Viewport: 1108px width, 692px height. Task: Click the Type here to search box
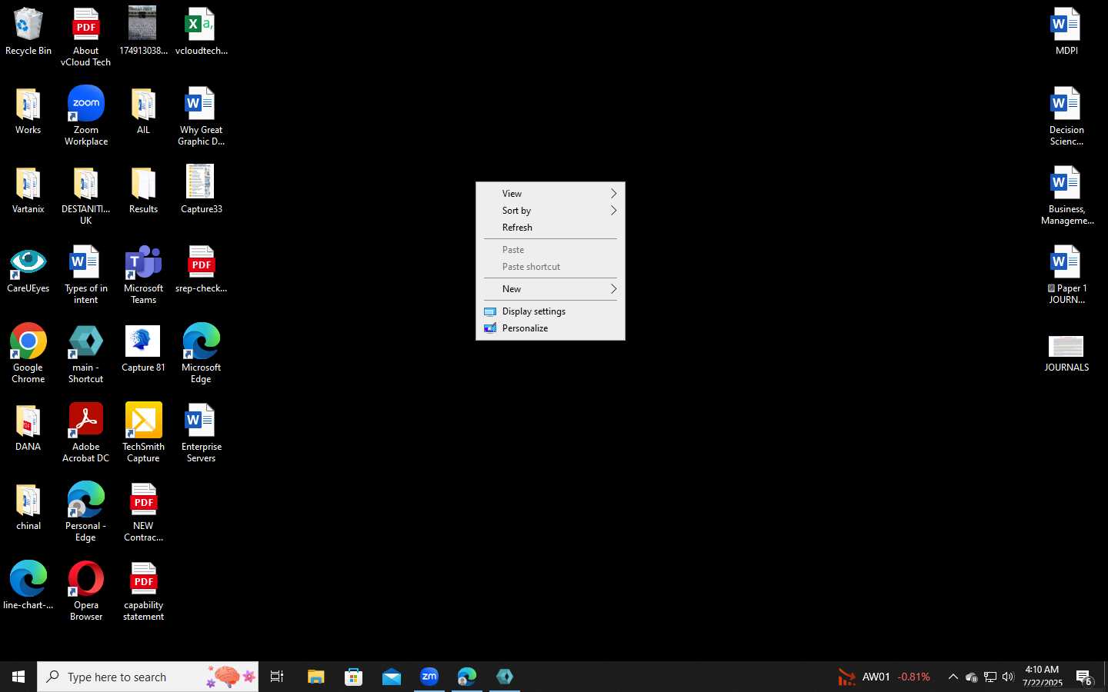coord(148,677)
